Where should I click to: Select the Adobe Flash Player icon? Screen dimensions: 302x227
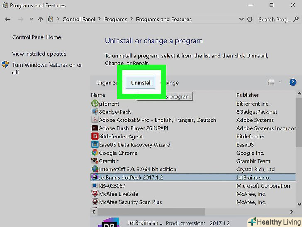tap(95, 128)
